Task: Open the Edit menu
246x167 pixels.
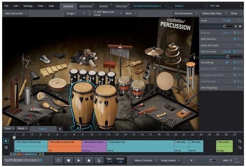Action: click(17, 6)
